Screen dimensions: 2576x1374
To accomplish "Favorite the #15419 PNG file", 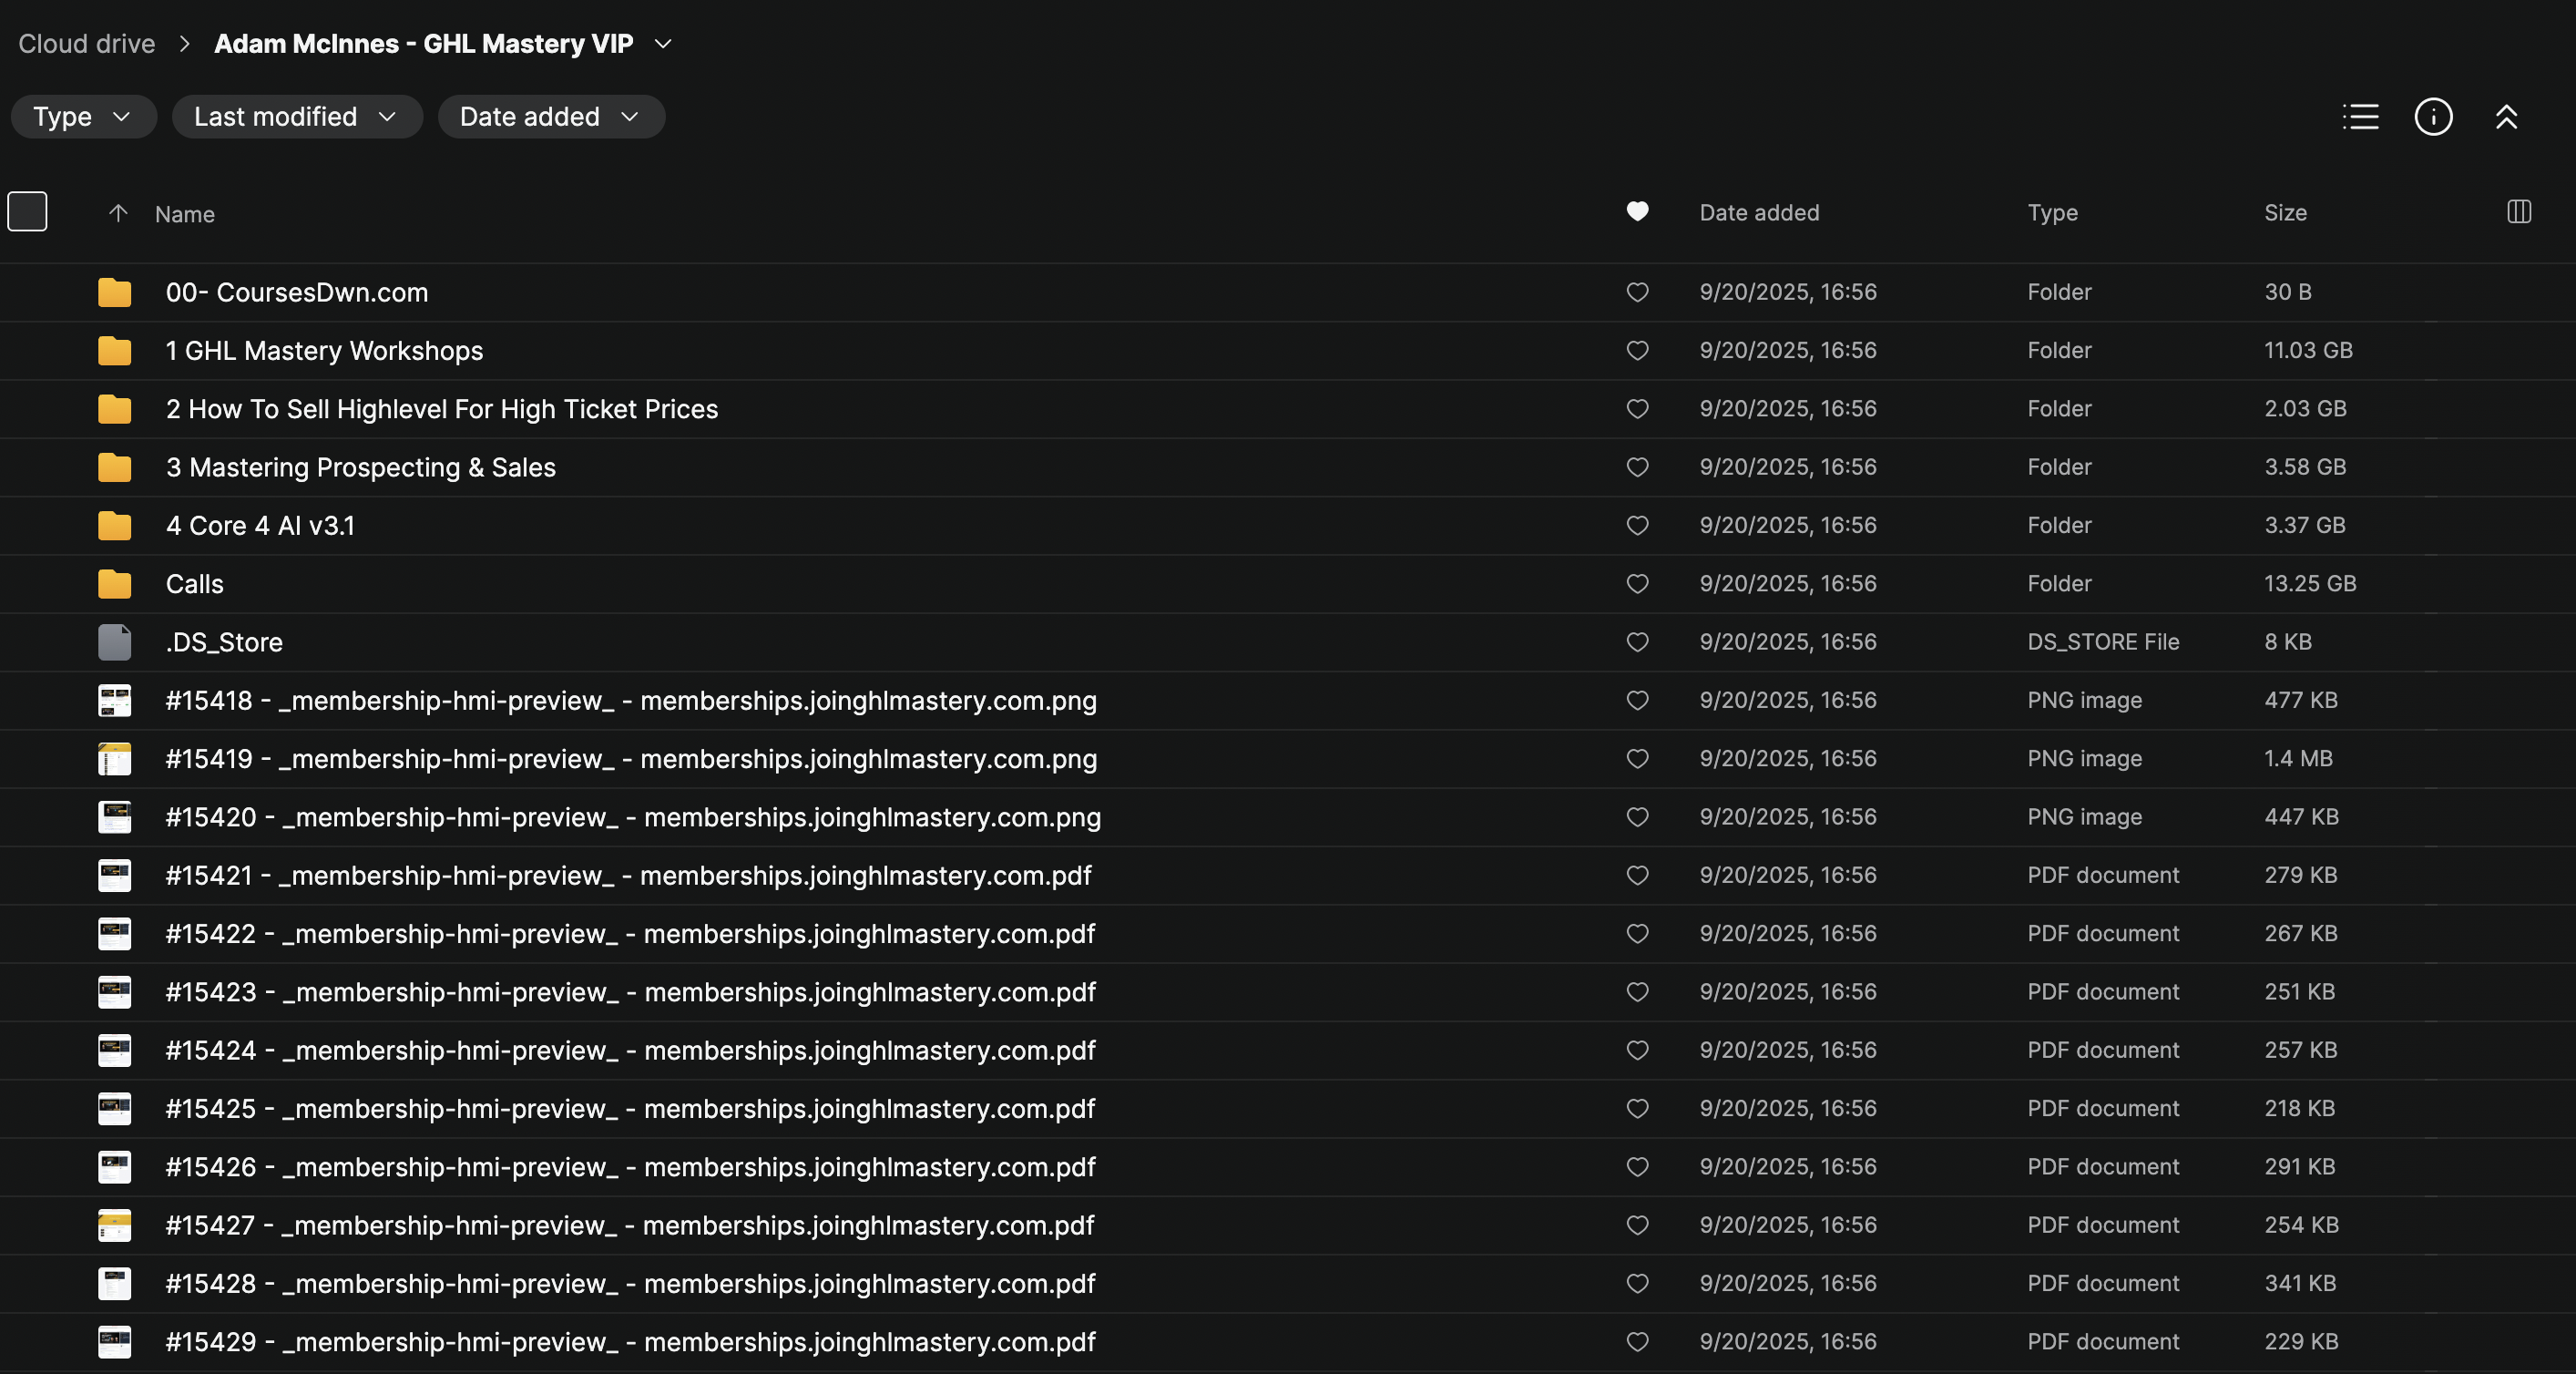I will [x=1637, y=759].
